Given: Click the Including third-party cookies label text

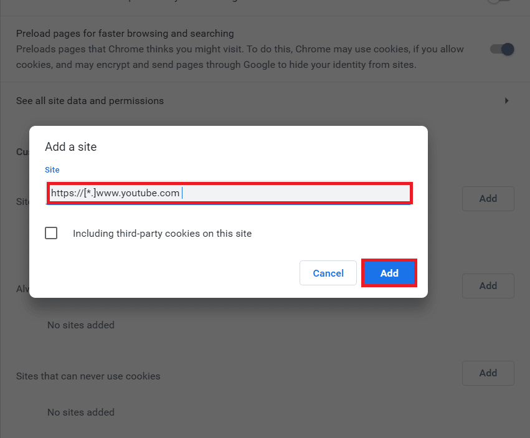Looking at the screenshot, I should [163, 234].
